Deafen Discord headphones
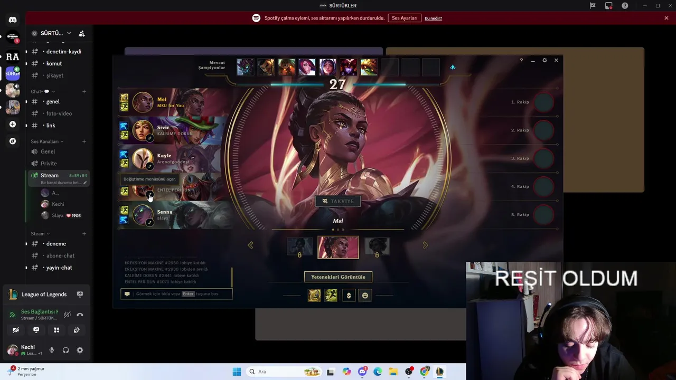Image resolution: width=676 pixels, height=380 pixels. pos(65,350)
